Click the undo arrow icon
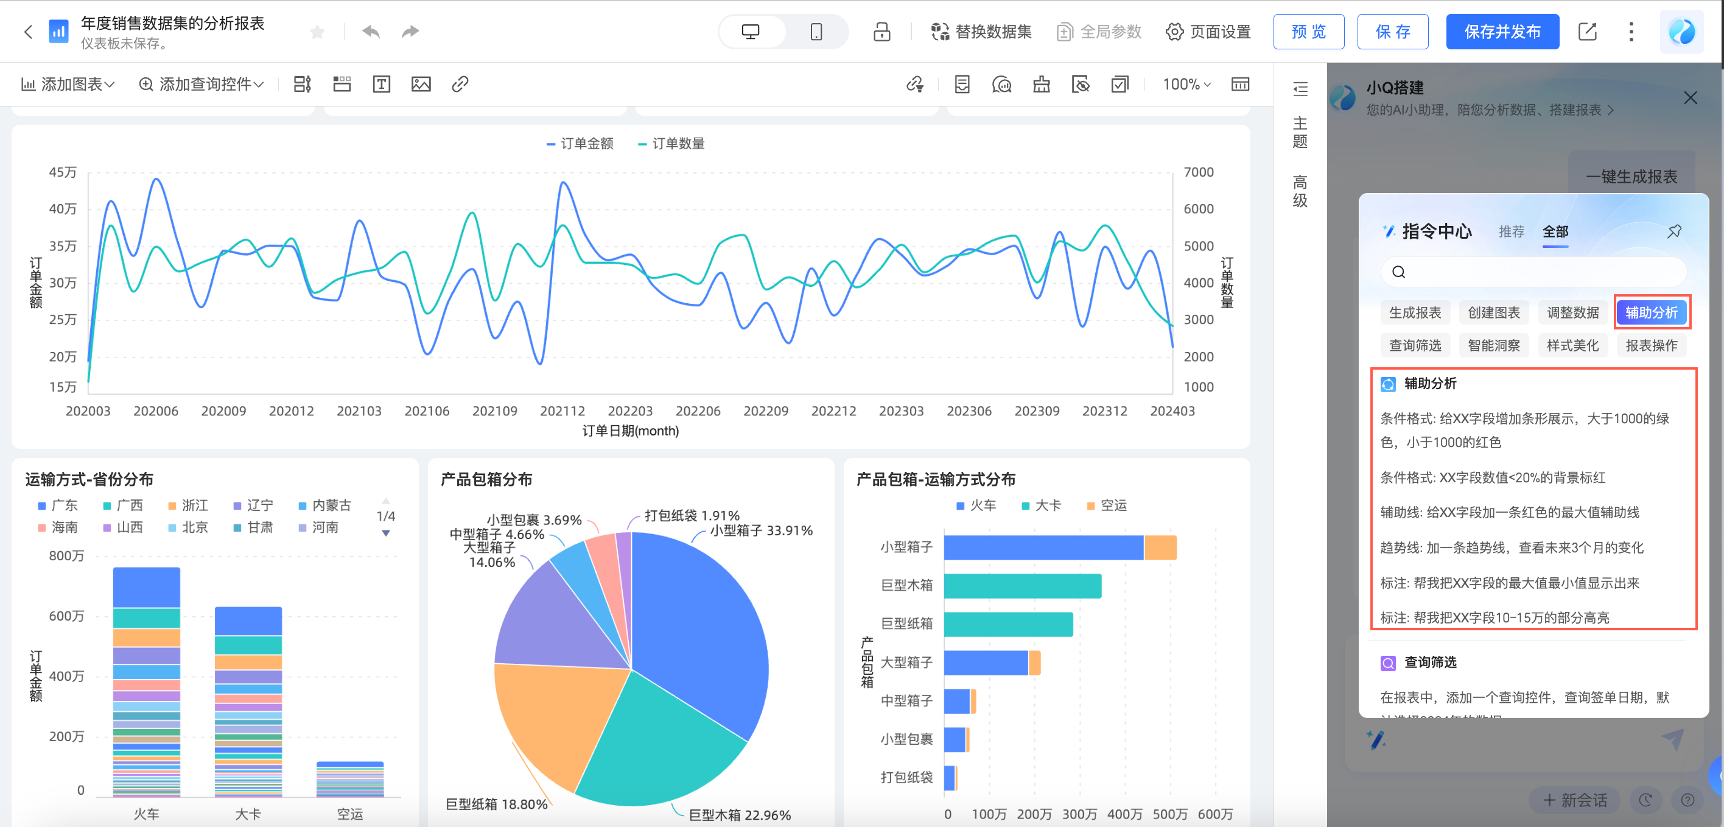The height and width of the screenshot is (827, 1724). pyautogui.click(x=371, y=32)
